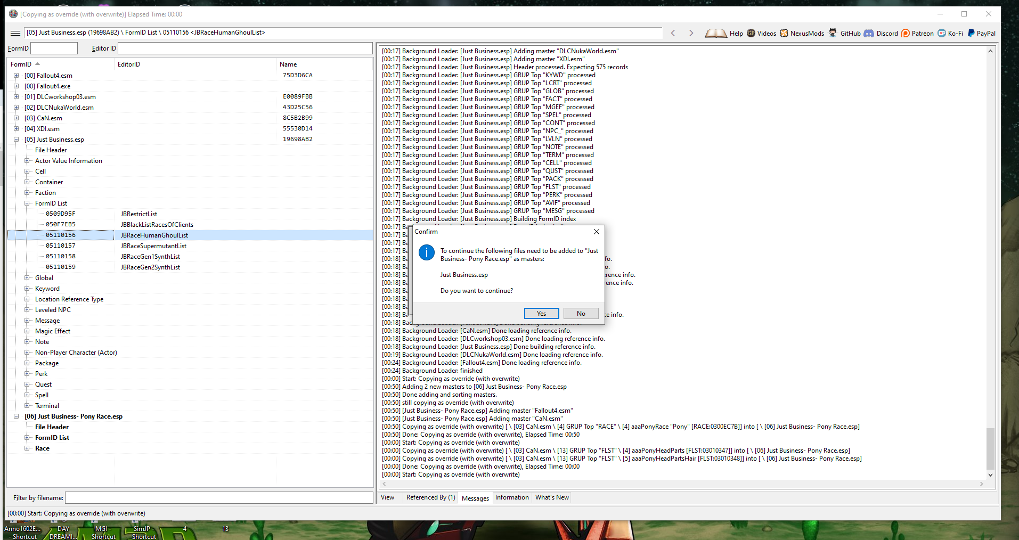
Task: Open the DAY DREAMI desktop shortcut
Action: [x=63, y=533]
